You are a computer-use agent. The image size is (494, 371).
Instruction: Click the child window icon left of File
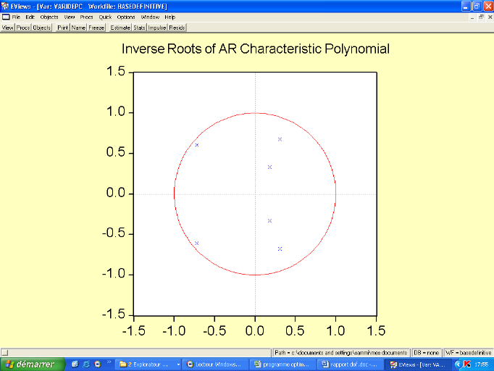coord(6,17)
